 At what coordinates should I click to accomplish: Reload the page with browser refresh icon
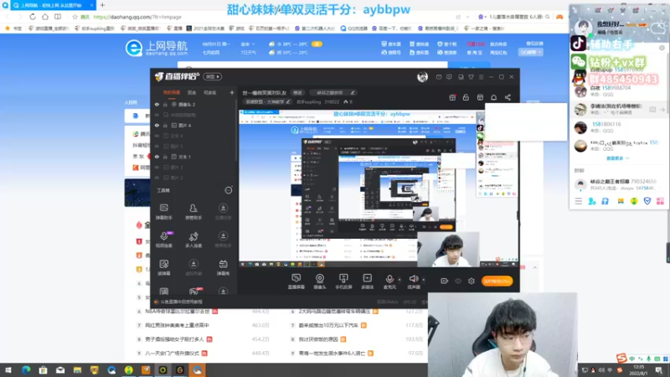click(x=33, y=17)
